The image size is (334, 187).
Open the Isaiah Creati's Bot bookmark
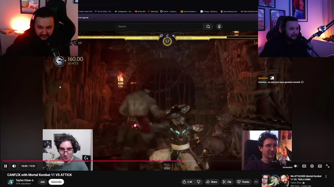pos(85,11)
